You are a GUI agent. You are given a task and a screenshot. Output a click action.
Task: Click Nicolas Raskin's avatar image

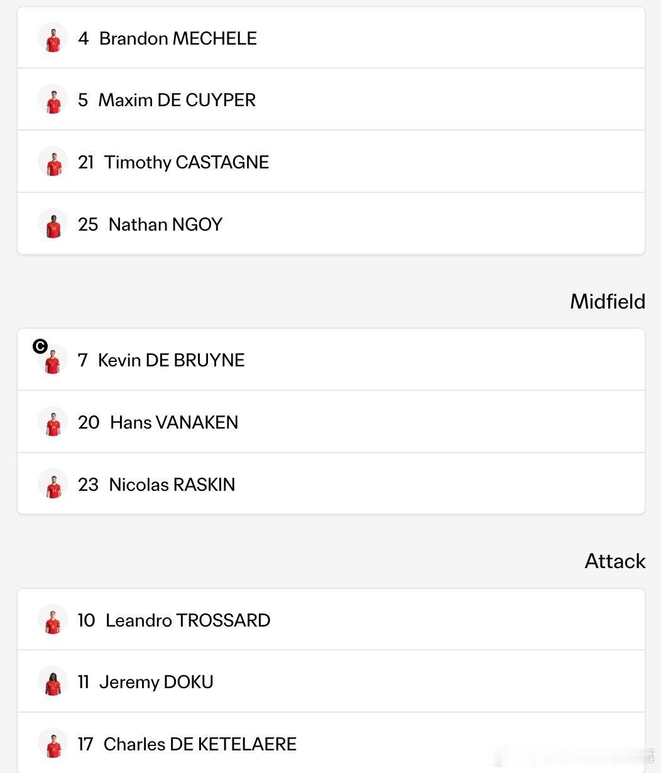53,484
